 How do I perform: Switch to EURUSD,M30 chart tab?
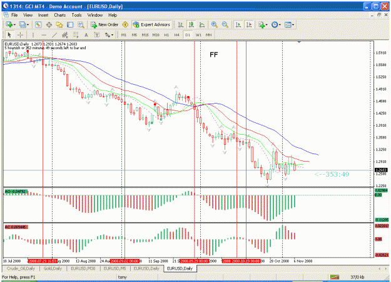point(83,268)
